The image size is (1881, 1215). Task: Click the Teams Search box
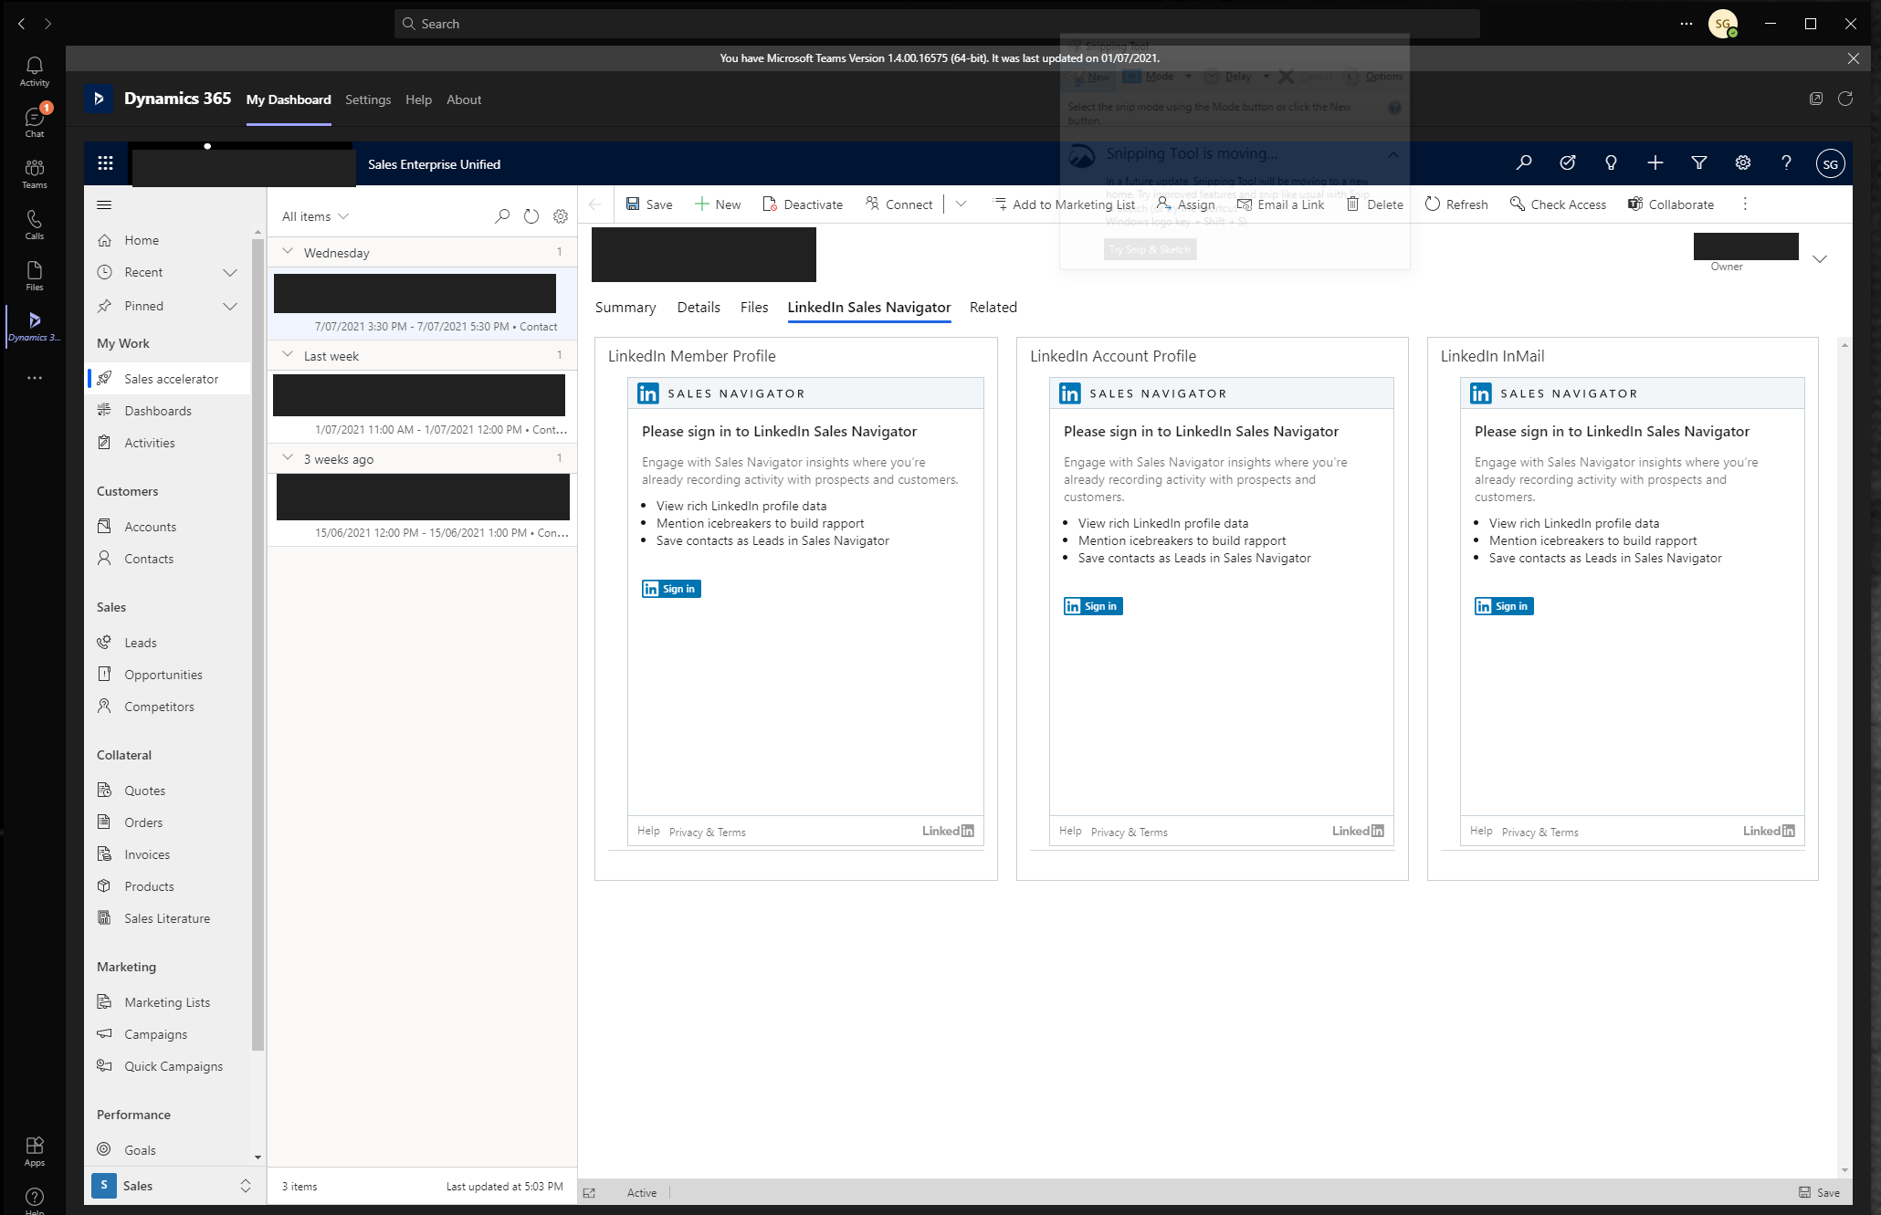pyautogui.click(x=936, y=24)
